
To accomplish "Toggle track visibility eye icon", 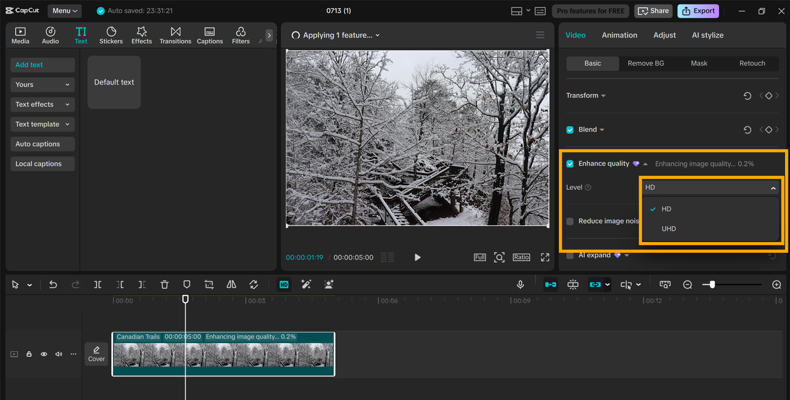I will [44, 354].
